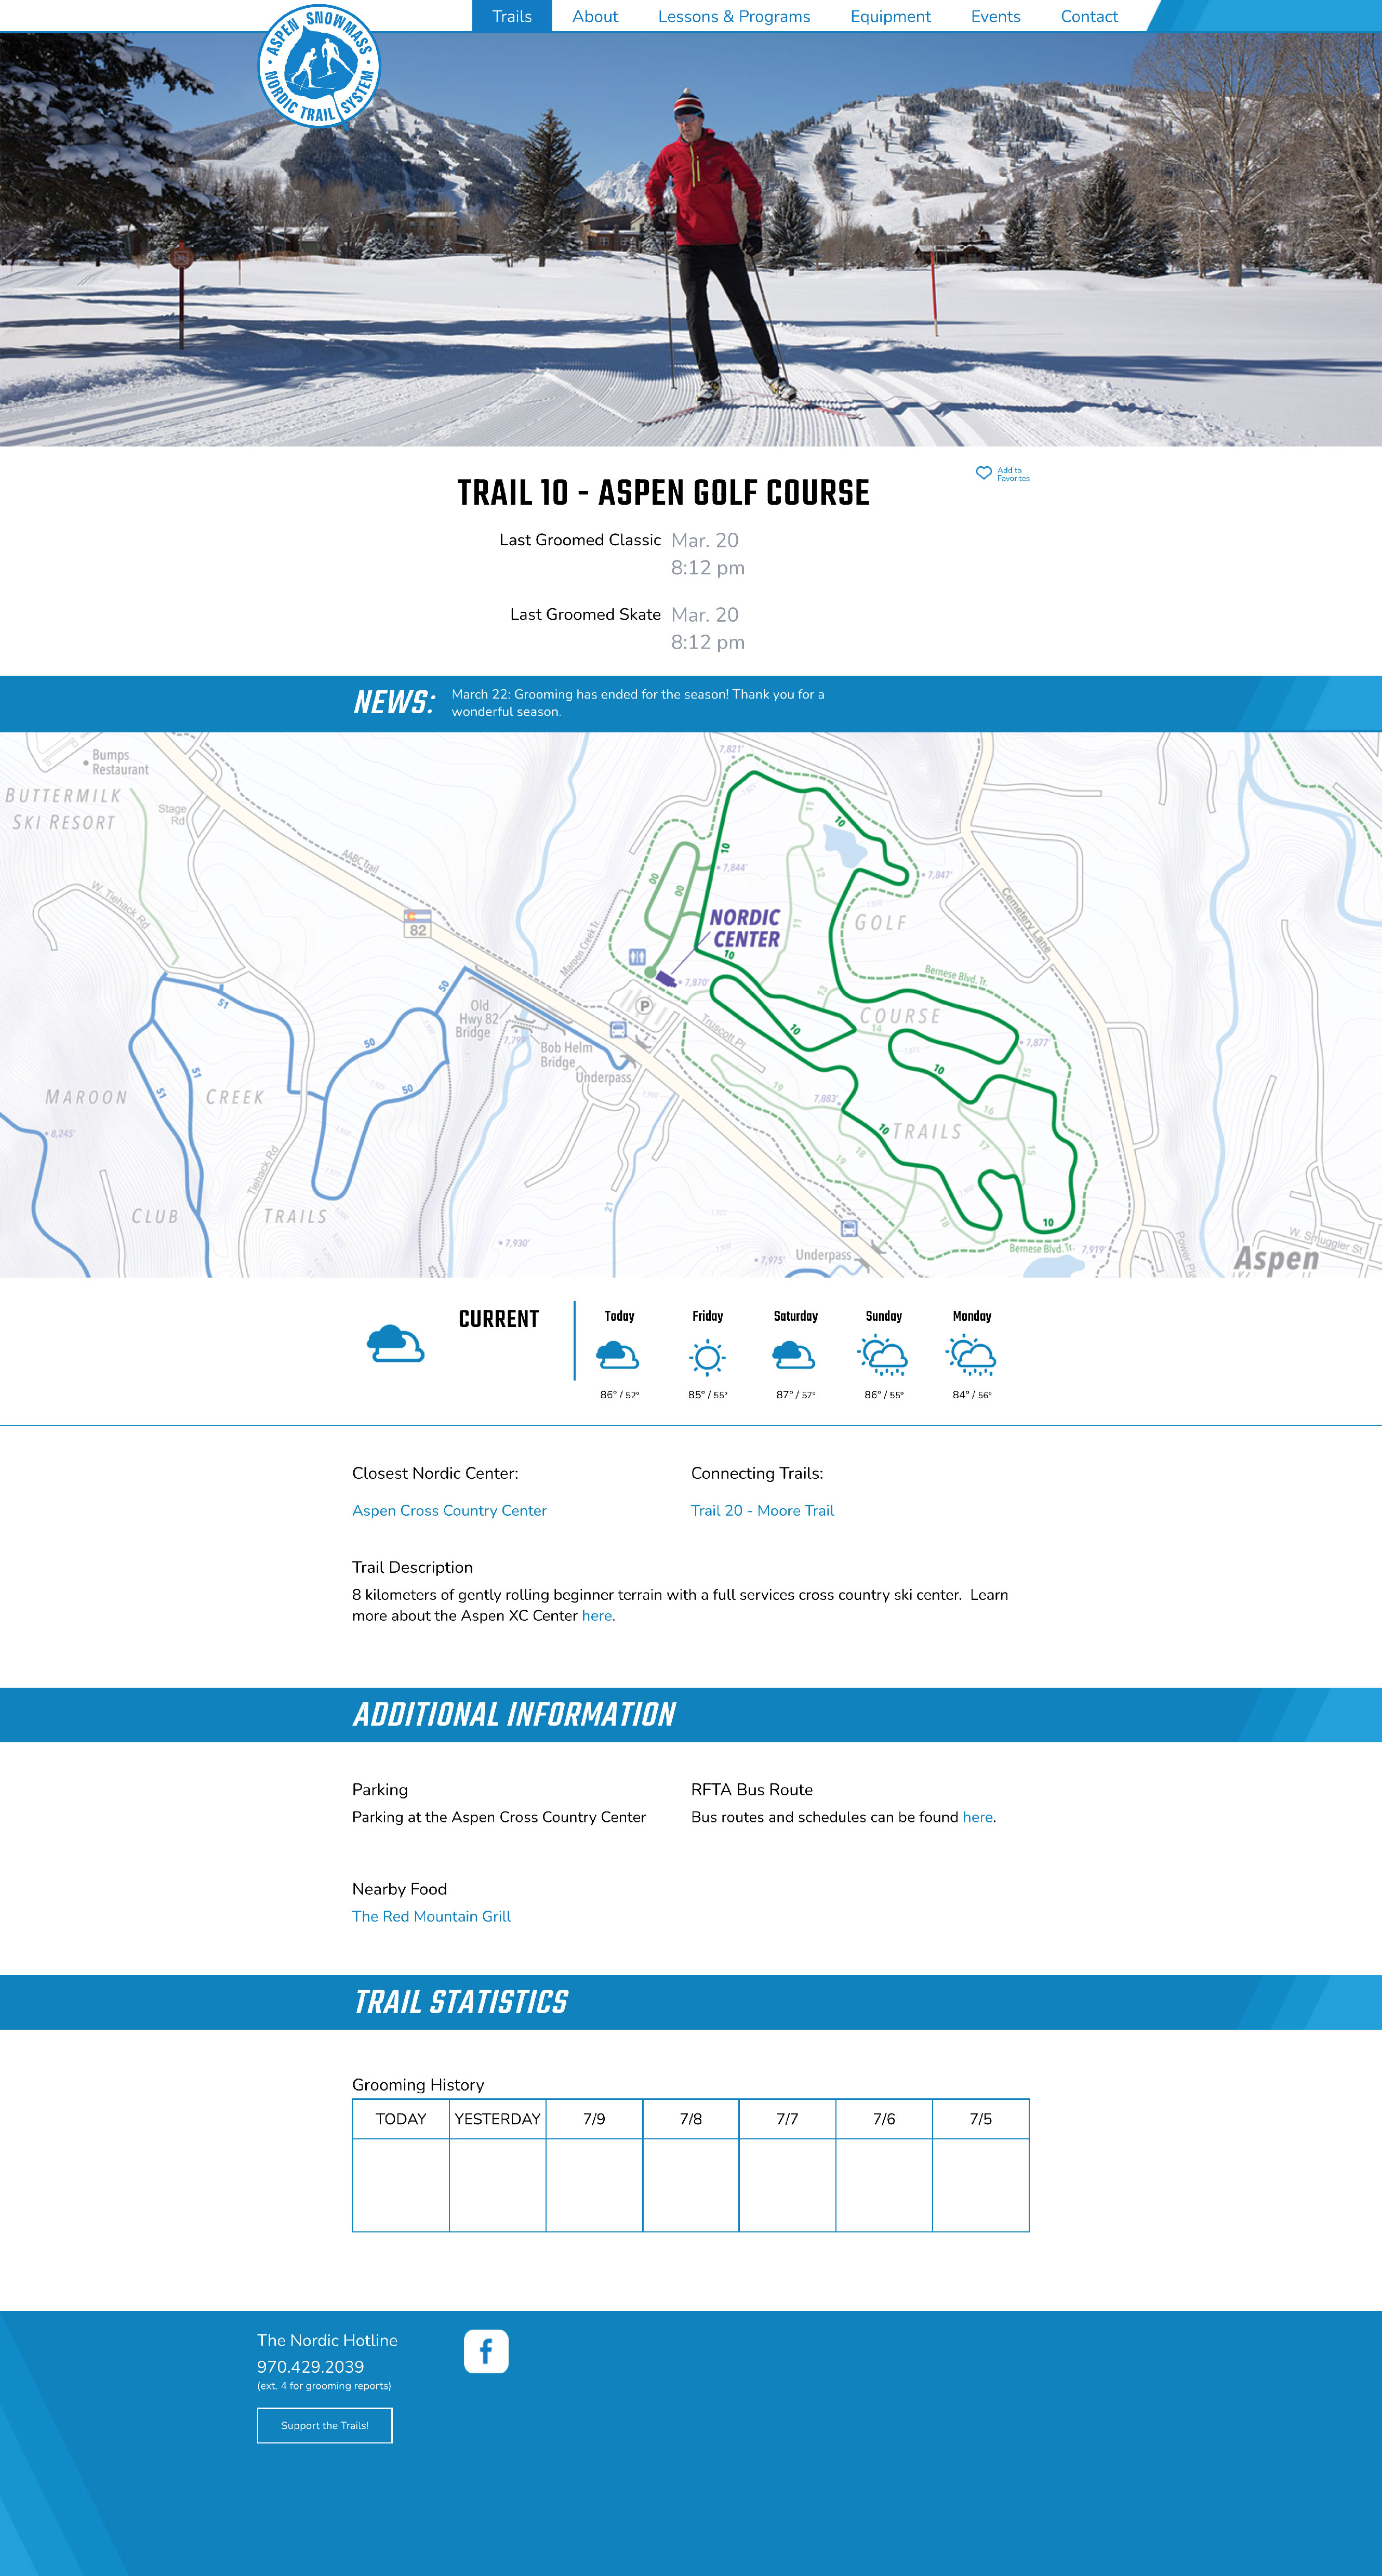Click the hero photo of the skier

(x=690, y=239)
